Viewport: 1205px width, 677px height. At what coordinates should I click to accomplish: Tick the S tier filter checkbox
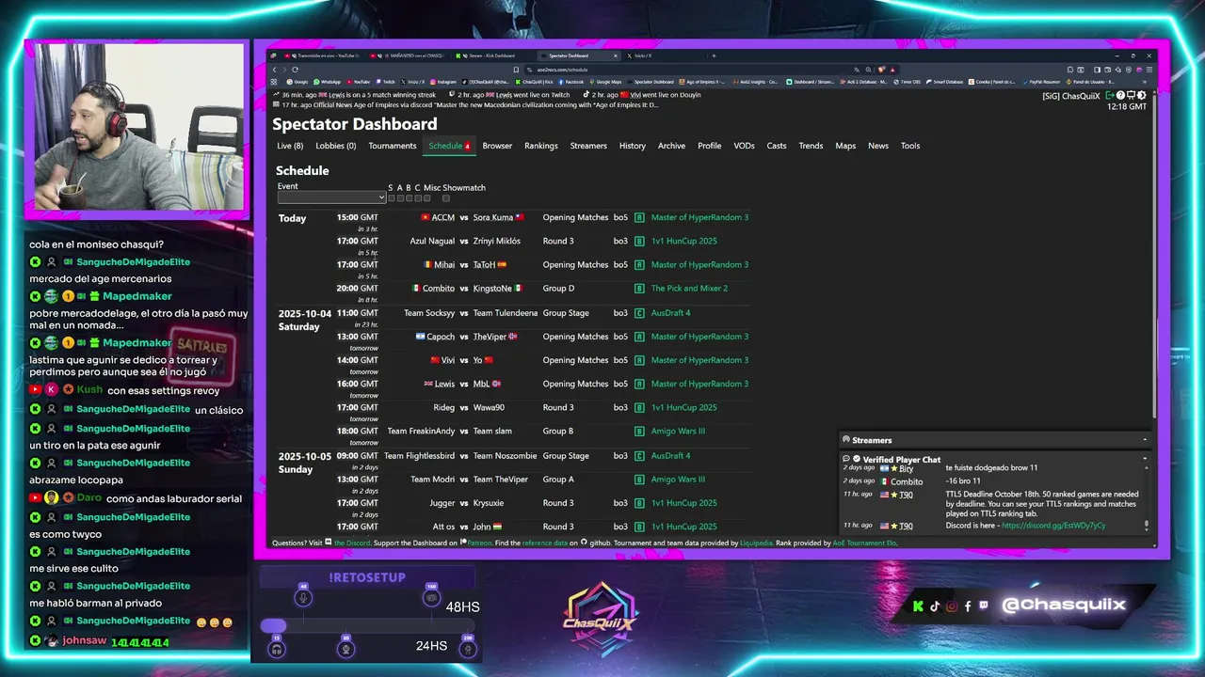392,198
